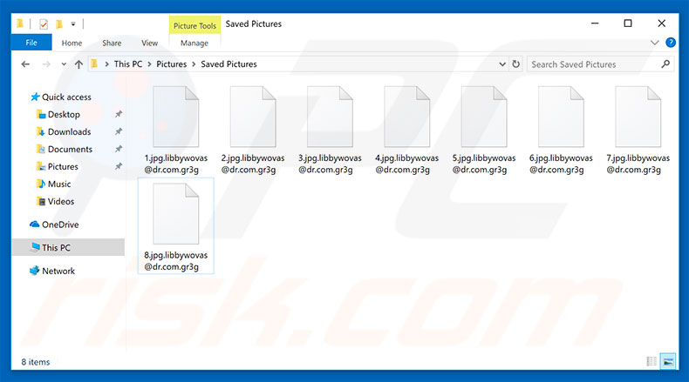Refresh the Saved Pictures folder

[515, 64]
